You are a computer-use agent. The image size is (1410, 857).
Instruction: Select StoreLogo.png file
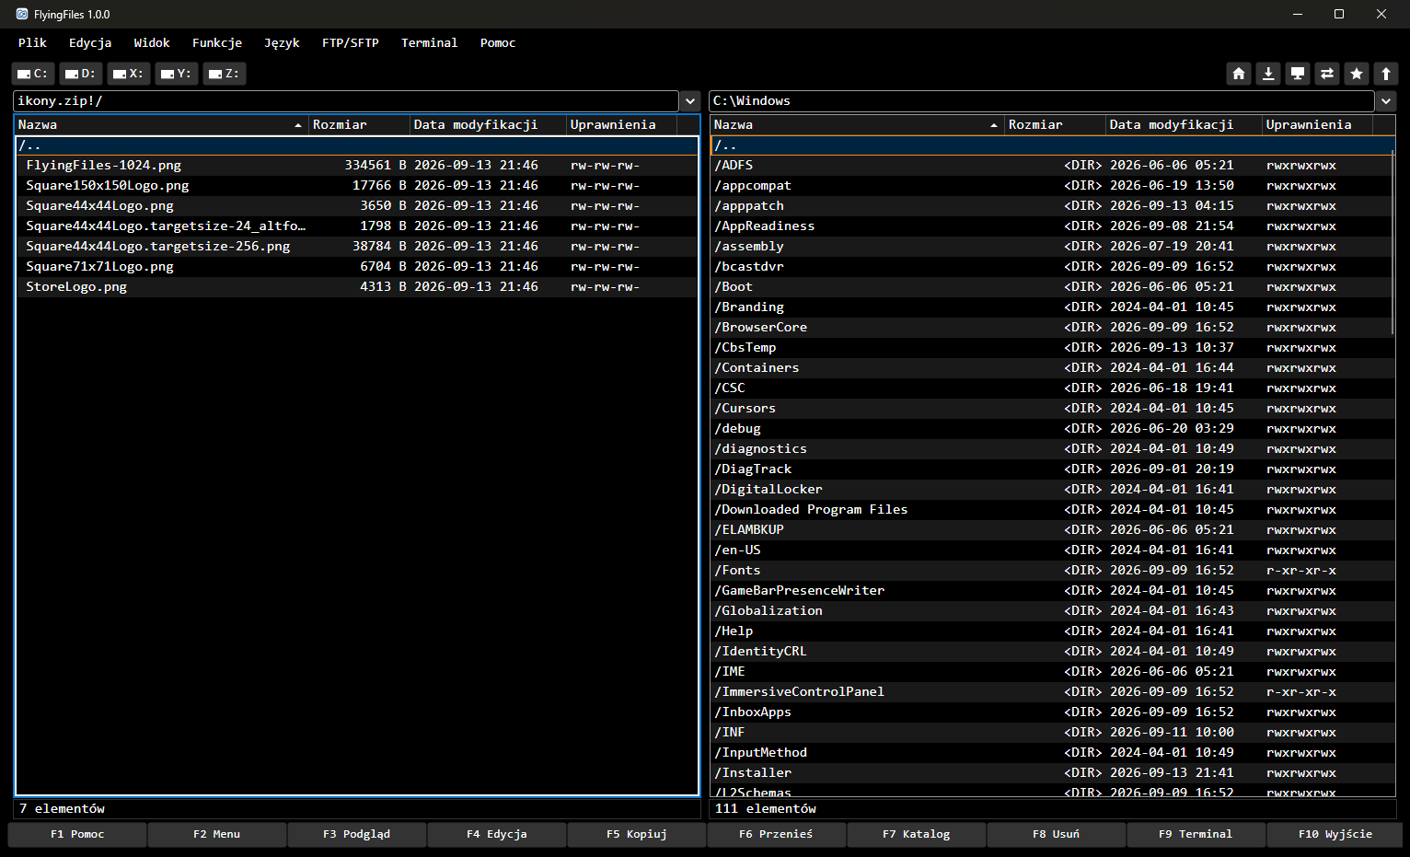coord(357,287)
